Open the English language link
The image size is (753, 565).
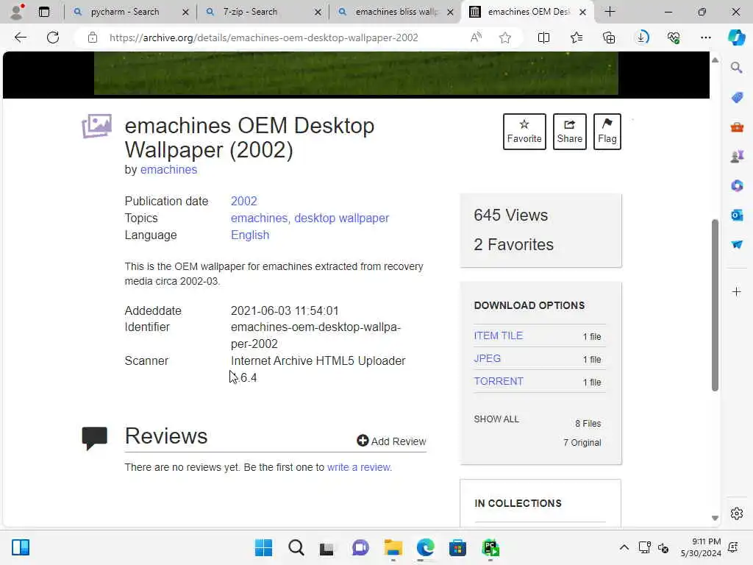click(x=250, y=235)
